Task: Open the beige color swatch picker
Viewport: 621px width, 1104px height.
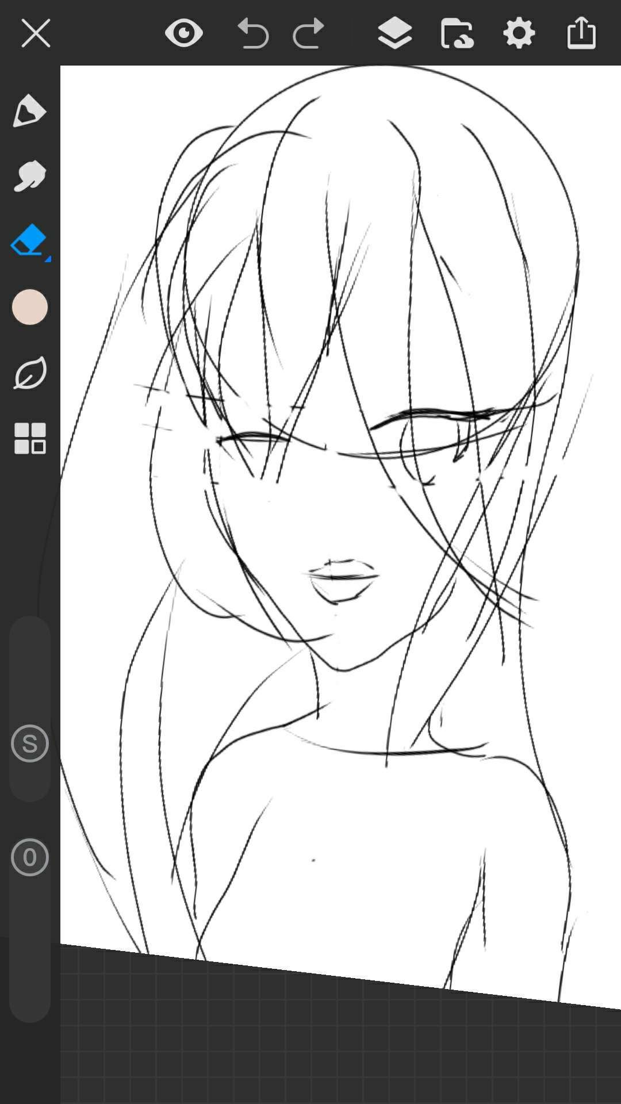Action: [30, 307]
